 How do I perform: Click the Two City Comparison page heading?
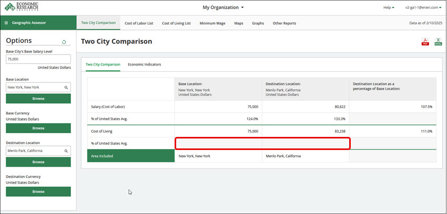pyautogui.click(x=117, y=41)
